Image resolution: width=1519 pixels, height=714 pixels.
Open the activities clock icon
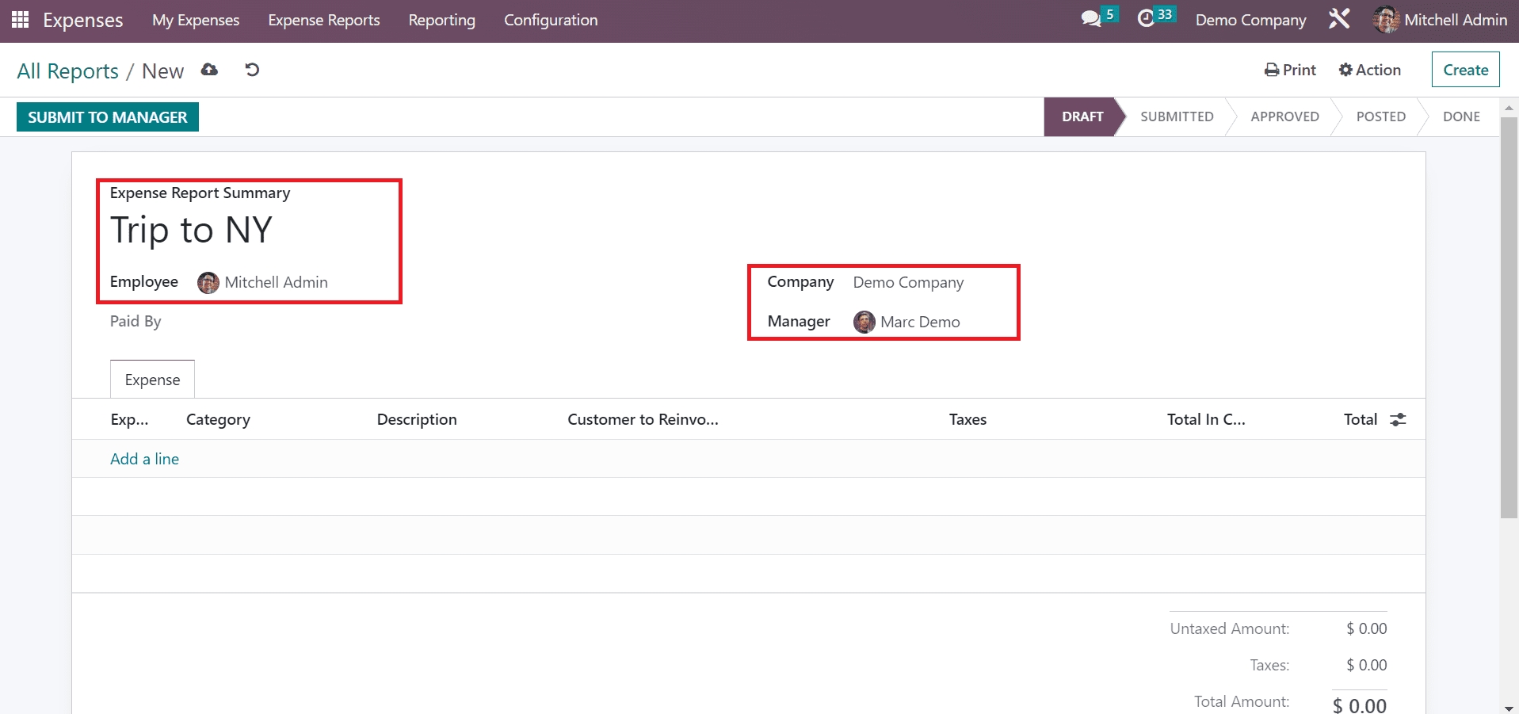(1146, 19)
